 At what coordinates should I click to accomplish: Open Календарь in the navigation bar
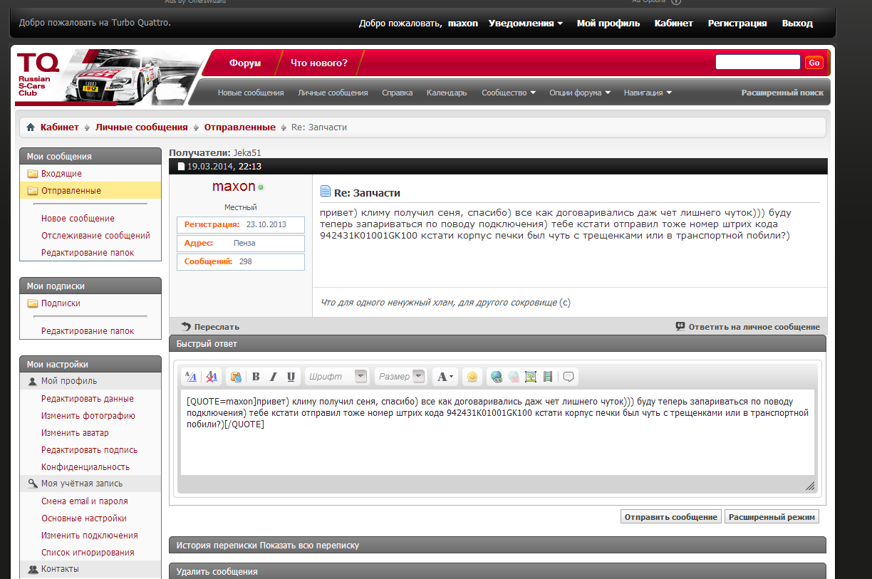click(x=447, y=93)
